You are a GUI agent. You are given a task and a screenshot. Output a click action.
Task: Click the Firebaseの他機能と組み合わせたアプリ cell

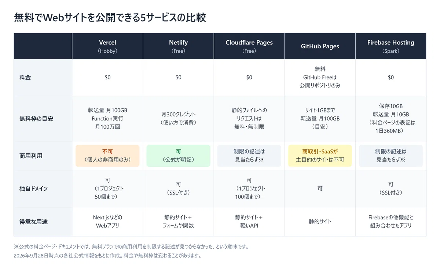391,222
